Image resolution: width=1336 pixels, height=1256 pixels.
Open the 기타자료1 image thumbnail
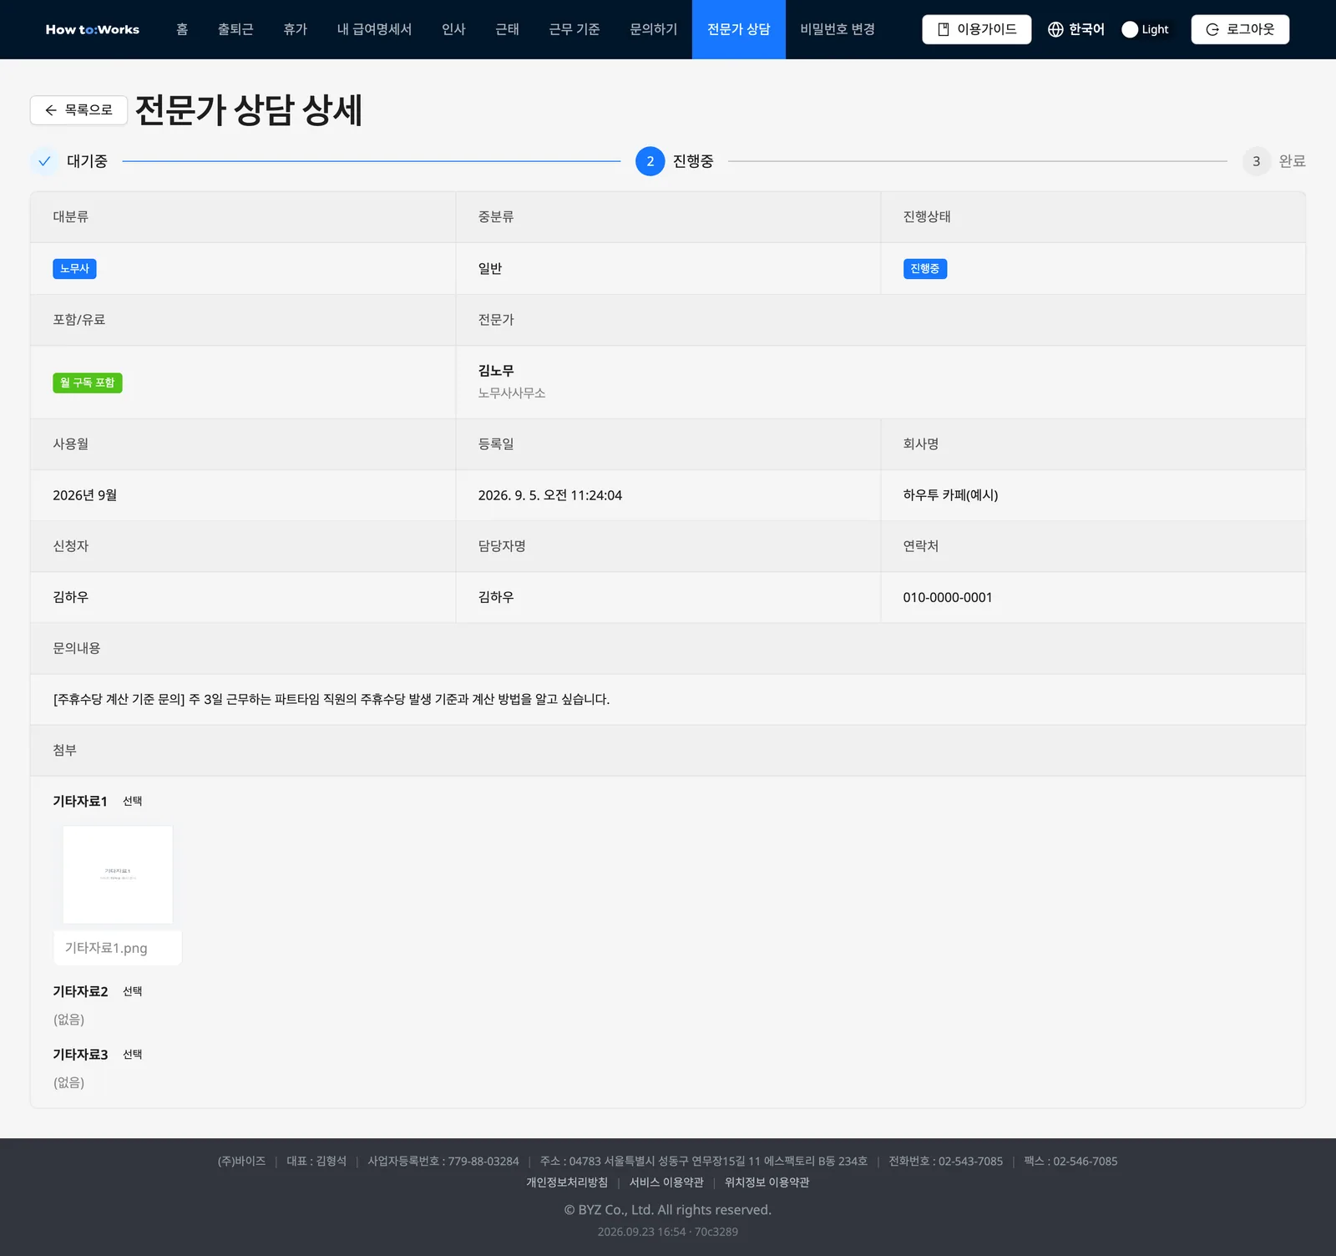(x=118, y=874)
